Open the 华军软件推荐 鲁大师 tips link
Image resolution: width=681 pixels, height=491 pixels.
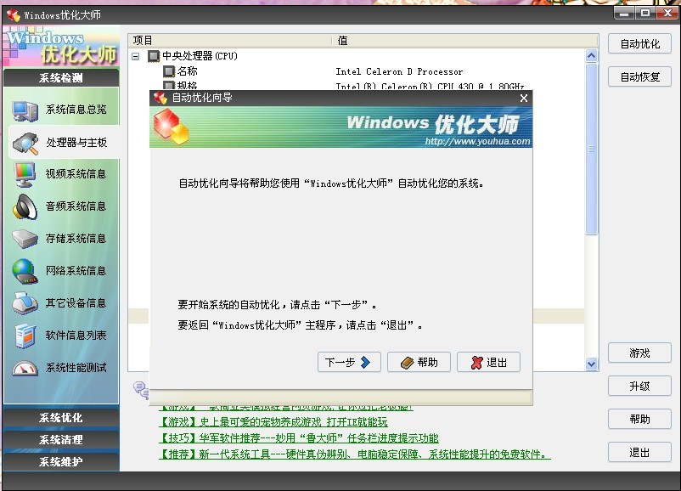(299, 438)
